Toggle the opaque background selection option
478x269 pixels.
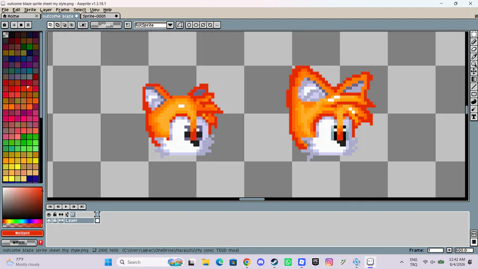pos(83,25)
